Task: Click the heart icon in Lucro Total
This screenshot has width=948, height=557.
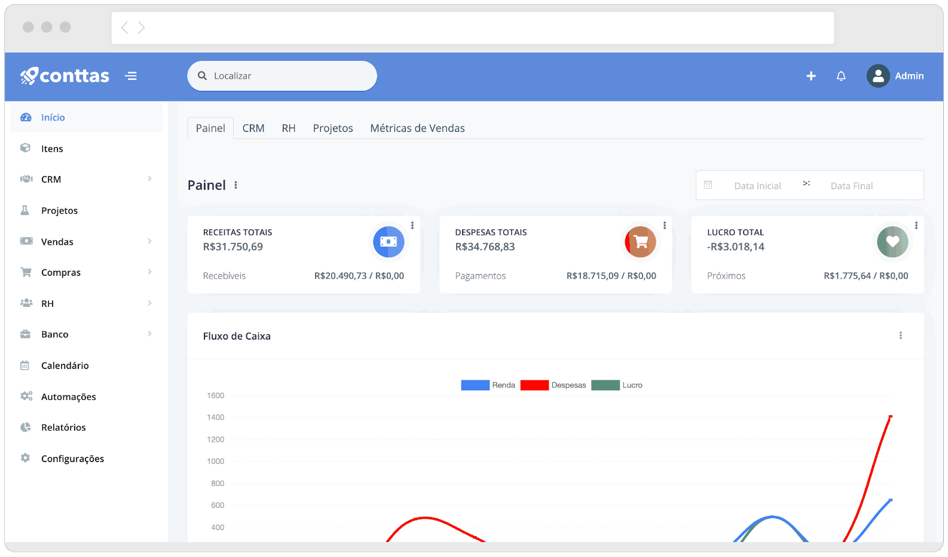Action: pos(892,242)
